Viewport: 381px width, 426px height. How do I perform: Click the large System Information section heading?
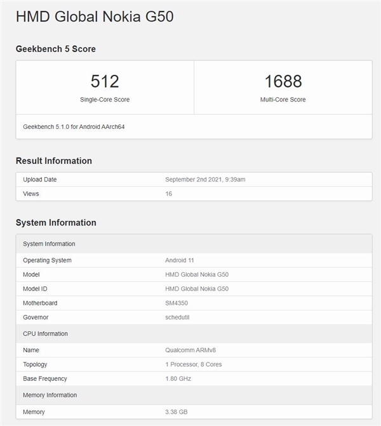tap(56, 223)
